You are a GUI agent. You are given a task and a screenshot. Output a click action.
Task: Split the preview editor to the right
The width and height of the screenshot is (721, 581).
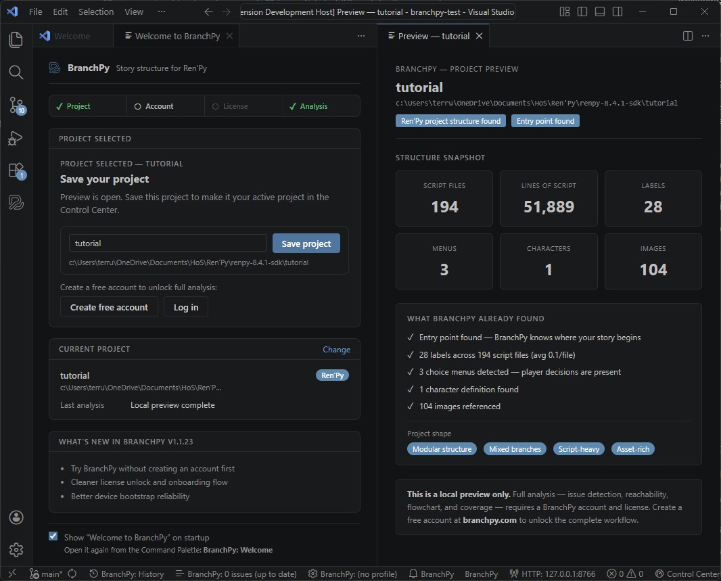pos(688,37)
